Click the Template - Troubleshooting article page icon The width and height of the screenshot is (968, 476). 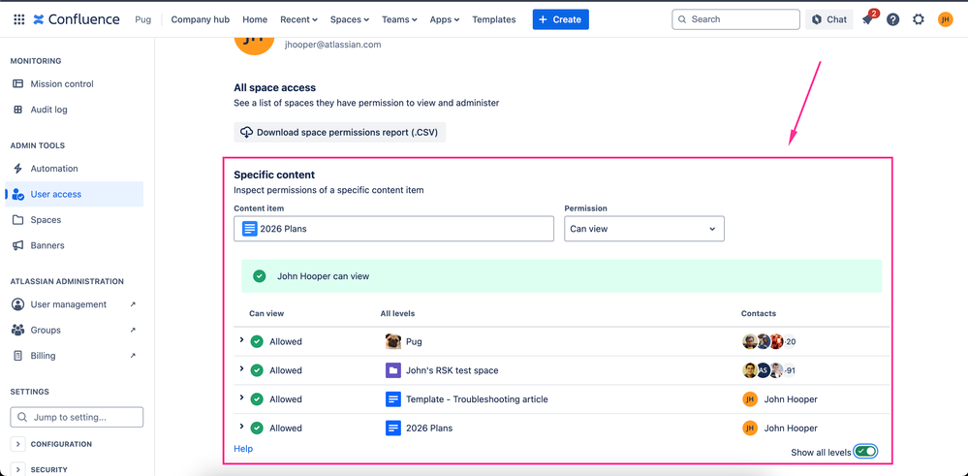393,398
